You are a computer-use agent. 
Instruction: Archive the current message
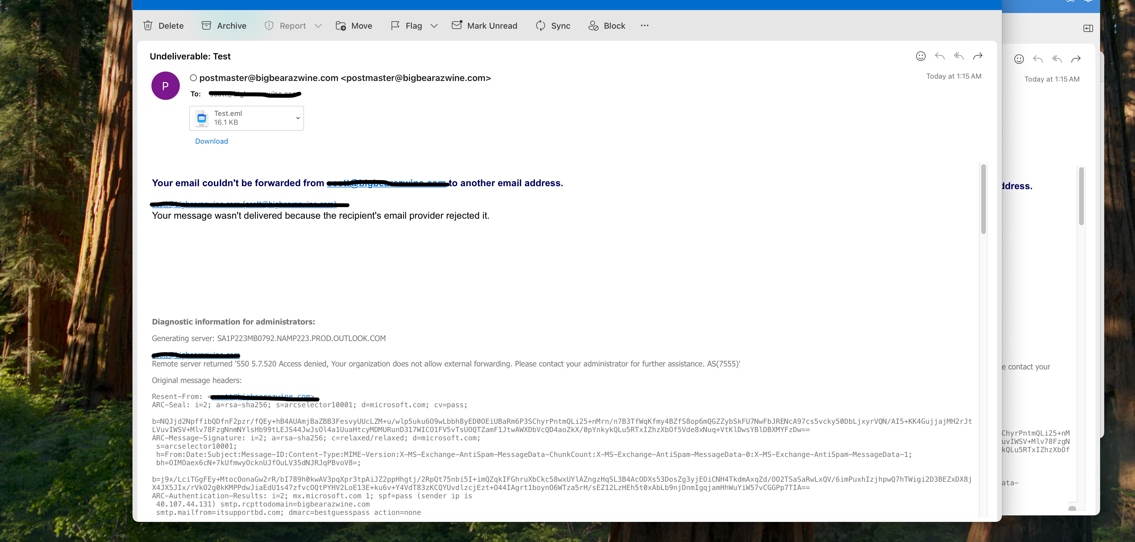click(224, 25)
